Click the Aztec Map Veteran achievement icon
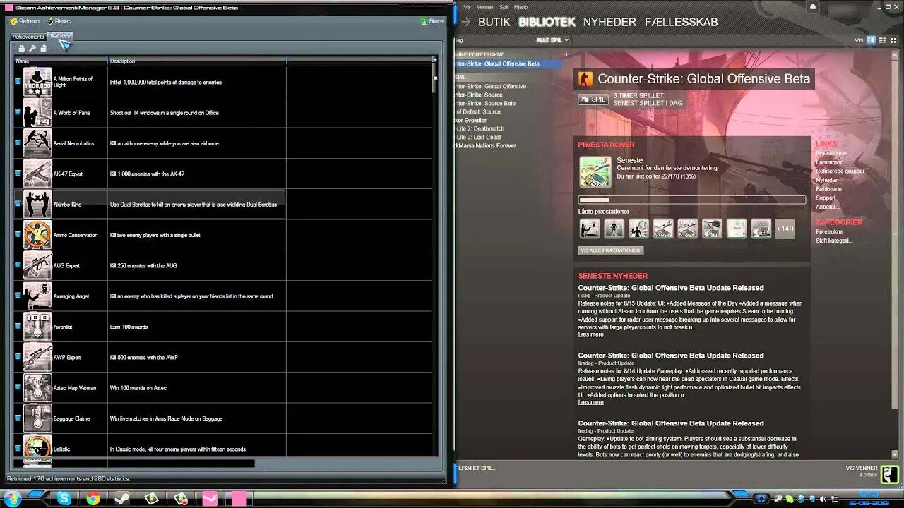904x508 pixels. [x=37, y=388]
